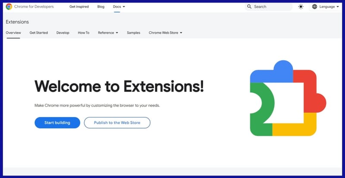The width and height of the screenshot is (345, 178).
Task: Open the Get Started tab
Action: pos(39,33)
